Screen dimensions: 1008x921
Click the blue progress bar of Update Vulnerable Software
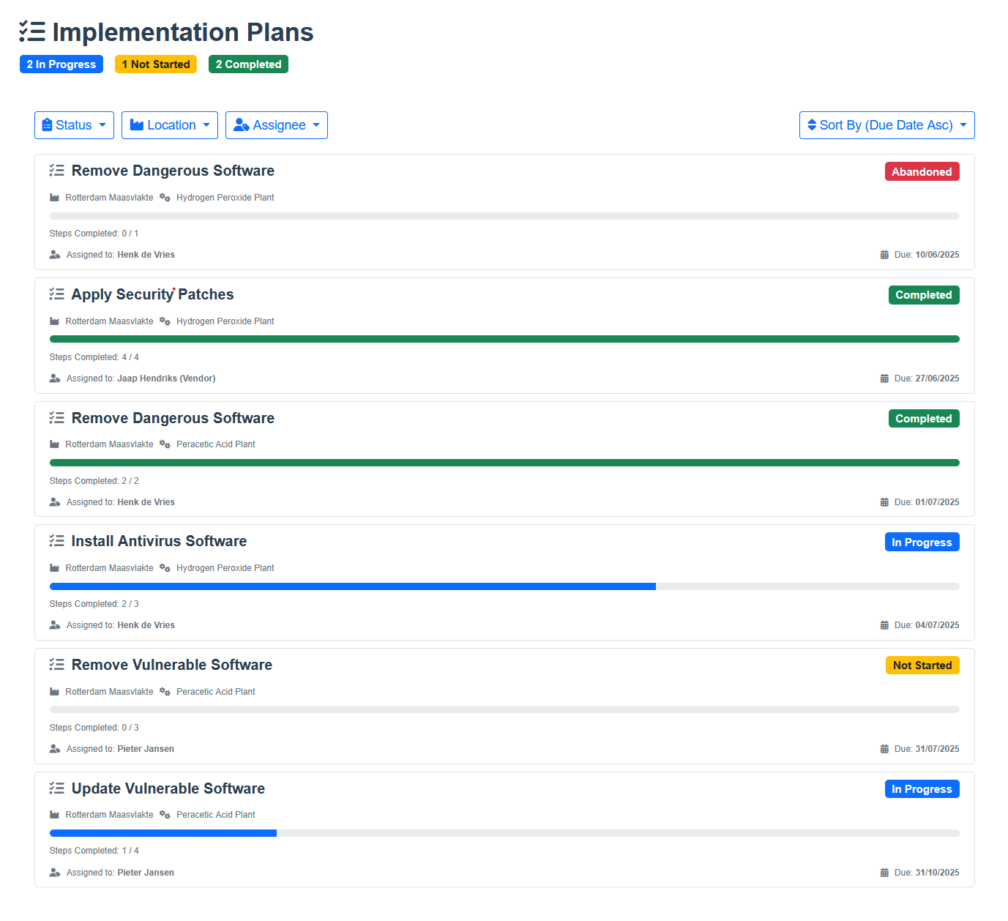point(163,833)
